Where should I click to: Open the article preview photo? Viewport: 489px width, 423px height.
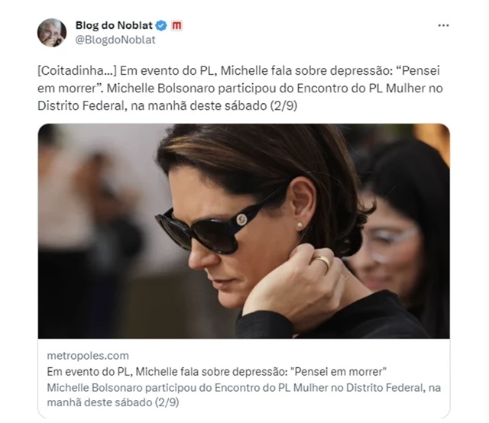coord(244,231)
